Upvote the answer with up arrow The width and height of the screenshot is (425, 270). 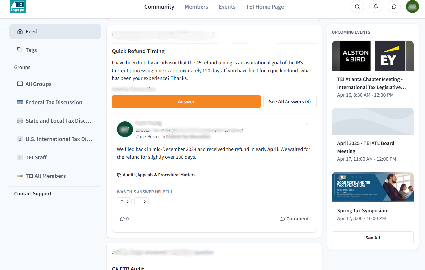(x=124, y=201)
